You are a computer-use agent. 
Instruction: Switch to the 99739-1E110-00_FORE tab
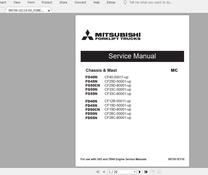tap(26, 11)
